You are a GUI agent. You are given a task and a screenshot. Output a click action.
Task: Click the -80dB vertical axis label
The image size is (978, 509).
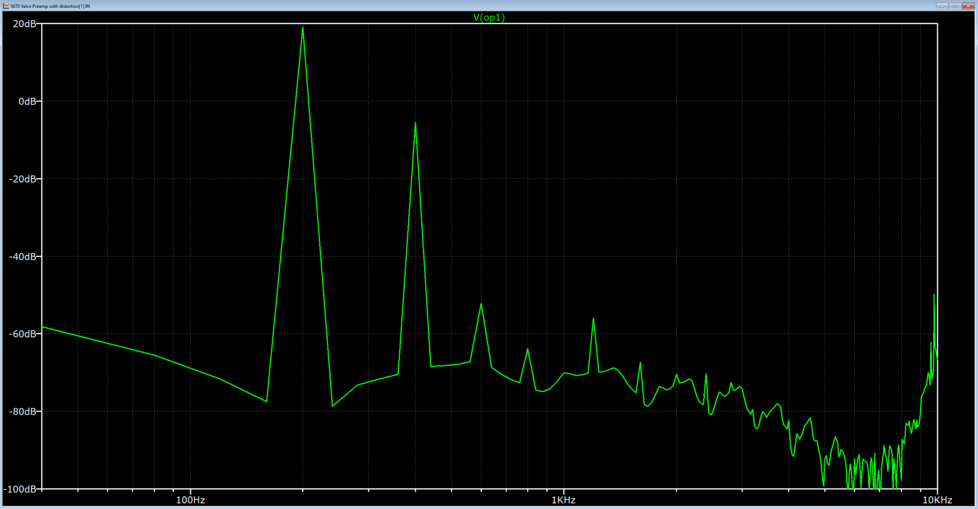(x=22, y=411)
